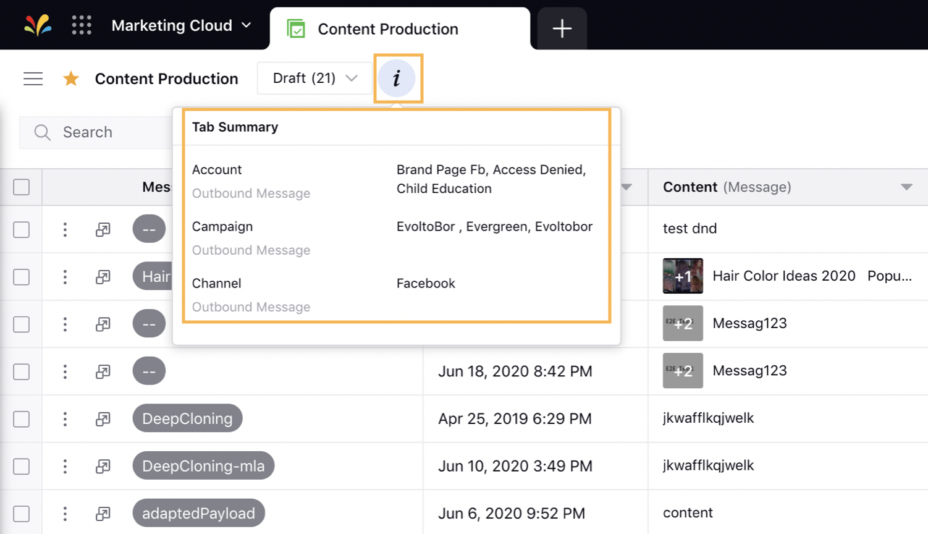Select the DeepCloning row checkbox
This screenshot has height=534, width=928.
(x=22, y=419)
